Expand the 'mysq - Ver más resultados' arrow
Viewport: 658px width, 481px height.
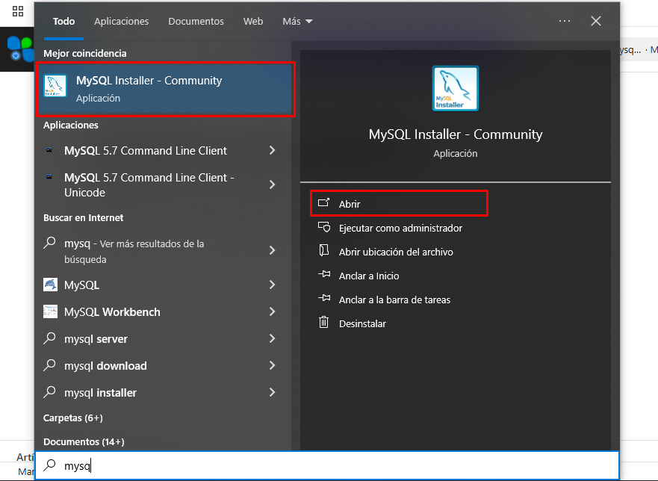point(273,250)
